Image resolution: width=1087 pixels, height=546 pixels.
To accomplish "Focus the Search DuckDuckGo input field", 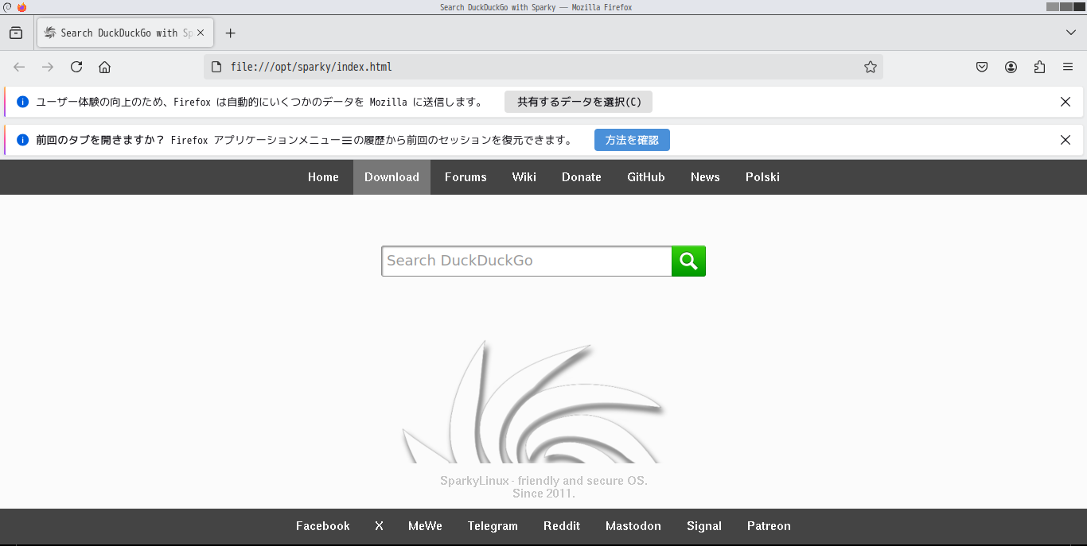I will click(527, 261).
